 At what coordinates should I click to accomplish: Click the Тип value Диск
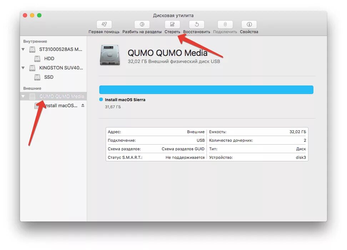301,149
